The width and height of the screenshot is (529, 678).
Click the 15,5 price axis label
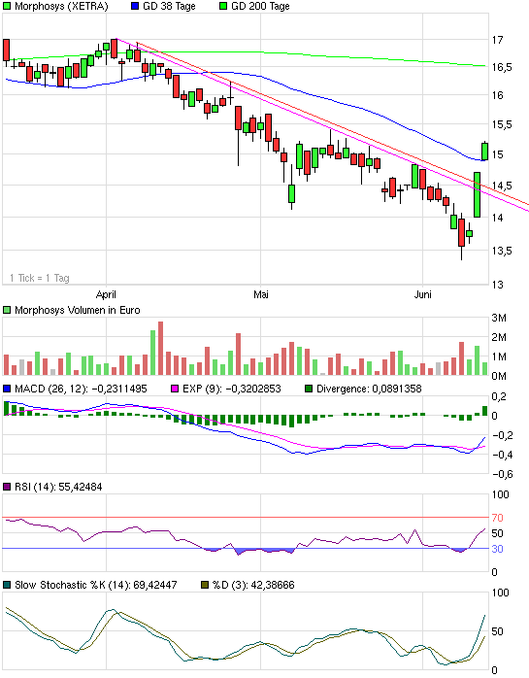(x=502, y=124)
